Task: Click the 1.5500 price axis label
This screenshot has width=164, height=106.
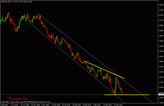Action: click(161, 26)
